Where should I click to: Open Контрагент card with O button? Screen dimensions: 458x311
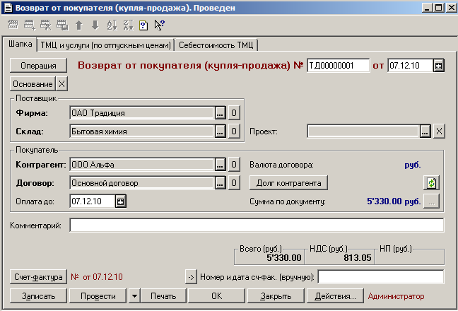click(234, 165)
